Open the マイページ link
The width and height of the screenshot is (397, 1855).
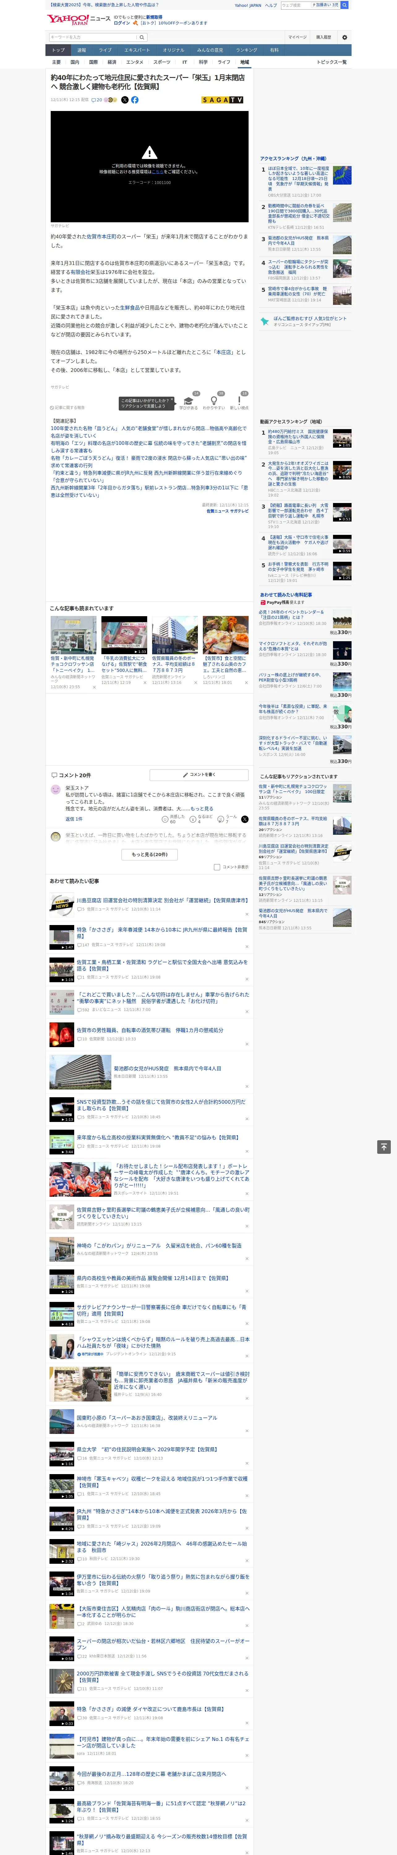click(x=297, y=37)
